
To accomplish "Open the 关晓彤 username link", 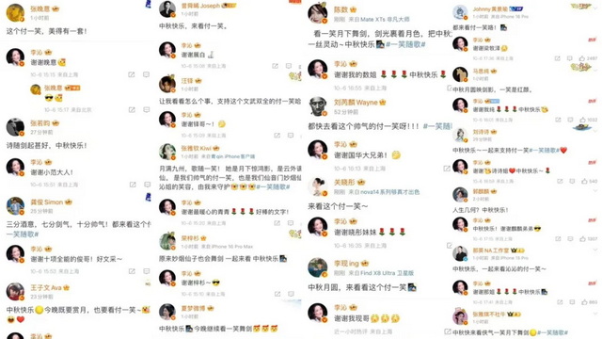I will [x=344, y=182].
